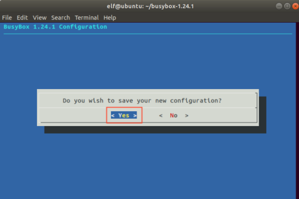Click the left angle bracket beside No

tap(161, 115)
